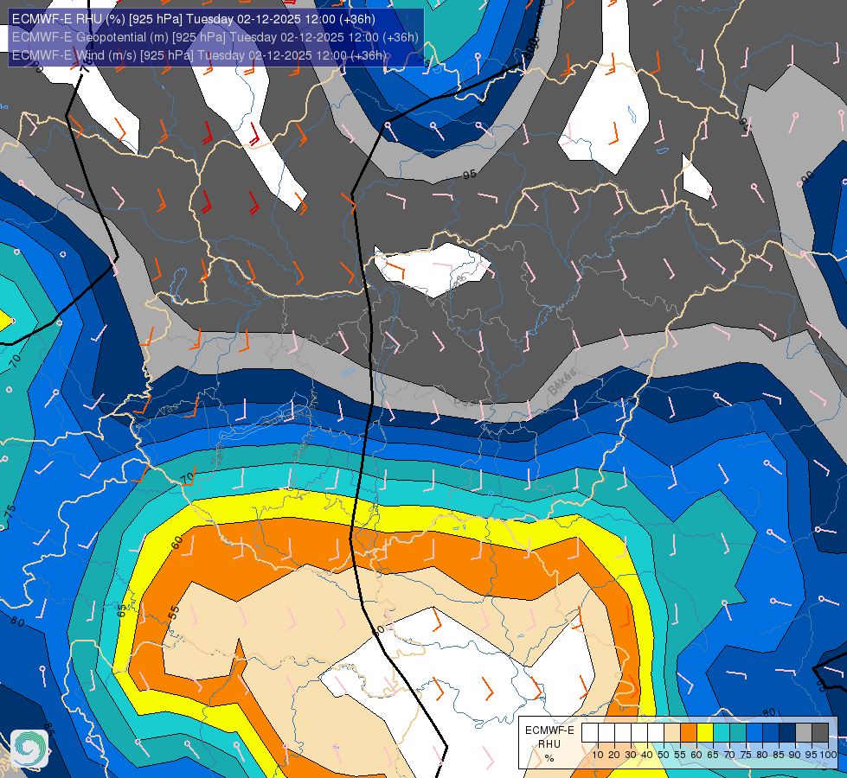Select the ECMWF-E Geopotential (m) layer title
847x778 pixels.
[x=215, y=37]
